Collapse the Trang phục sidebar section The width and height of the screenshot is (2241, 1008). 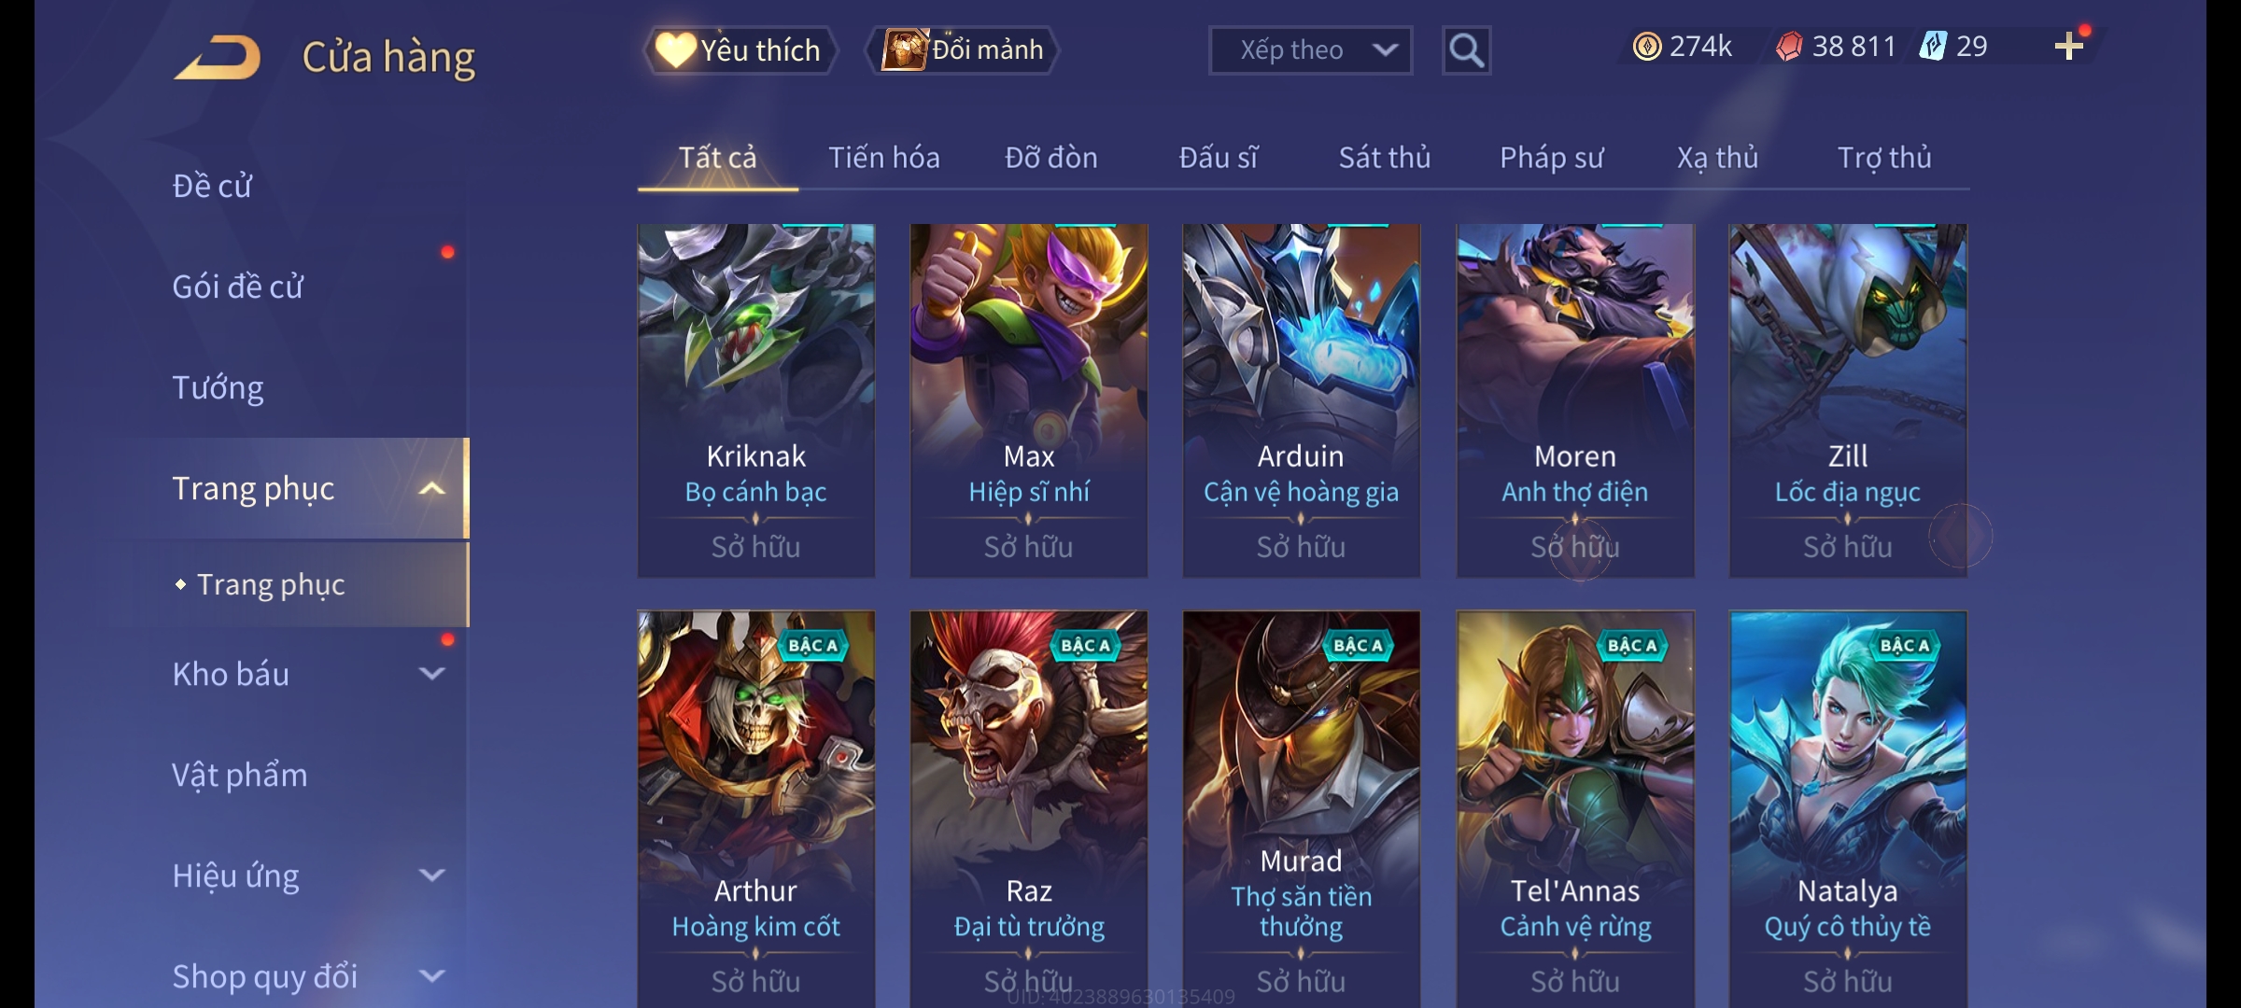[x=431, y=488]
